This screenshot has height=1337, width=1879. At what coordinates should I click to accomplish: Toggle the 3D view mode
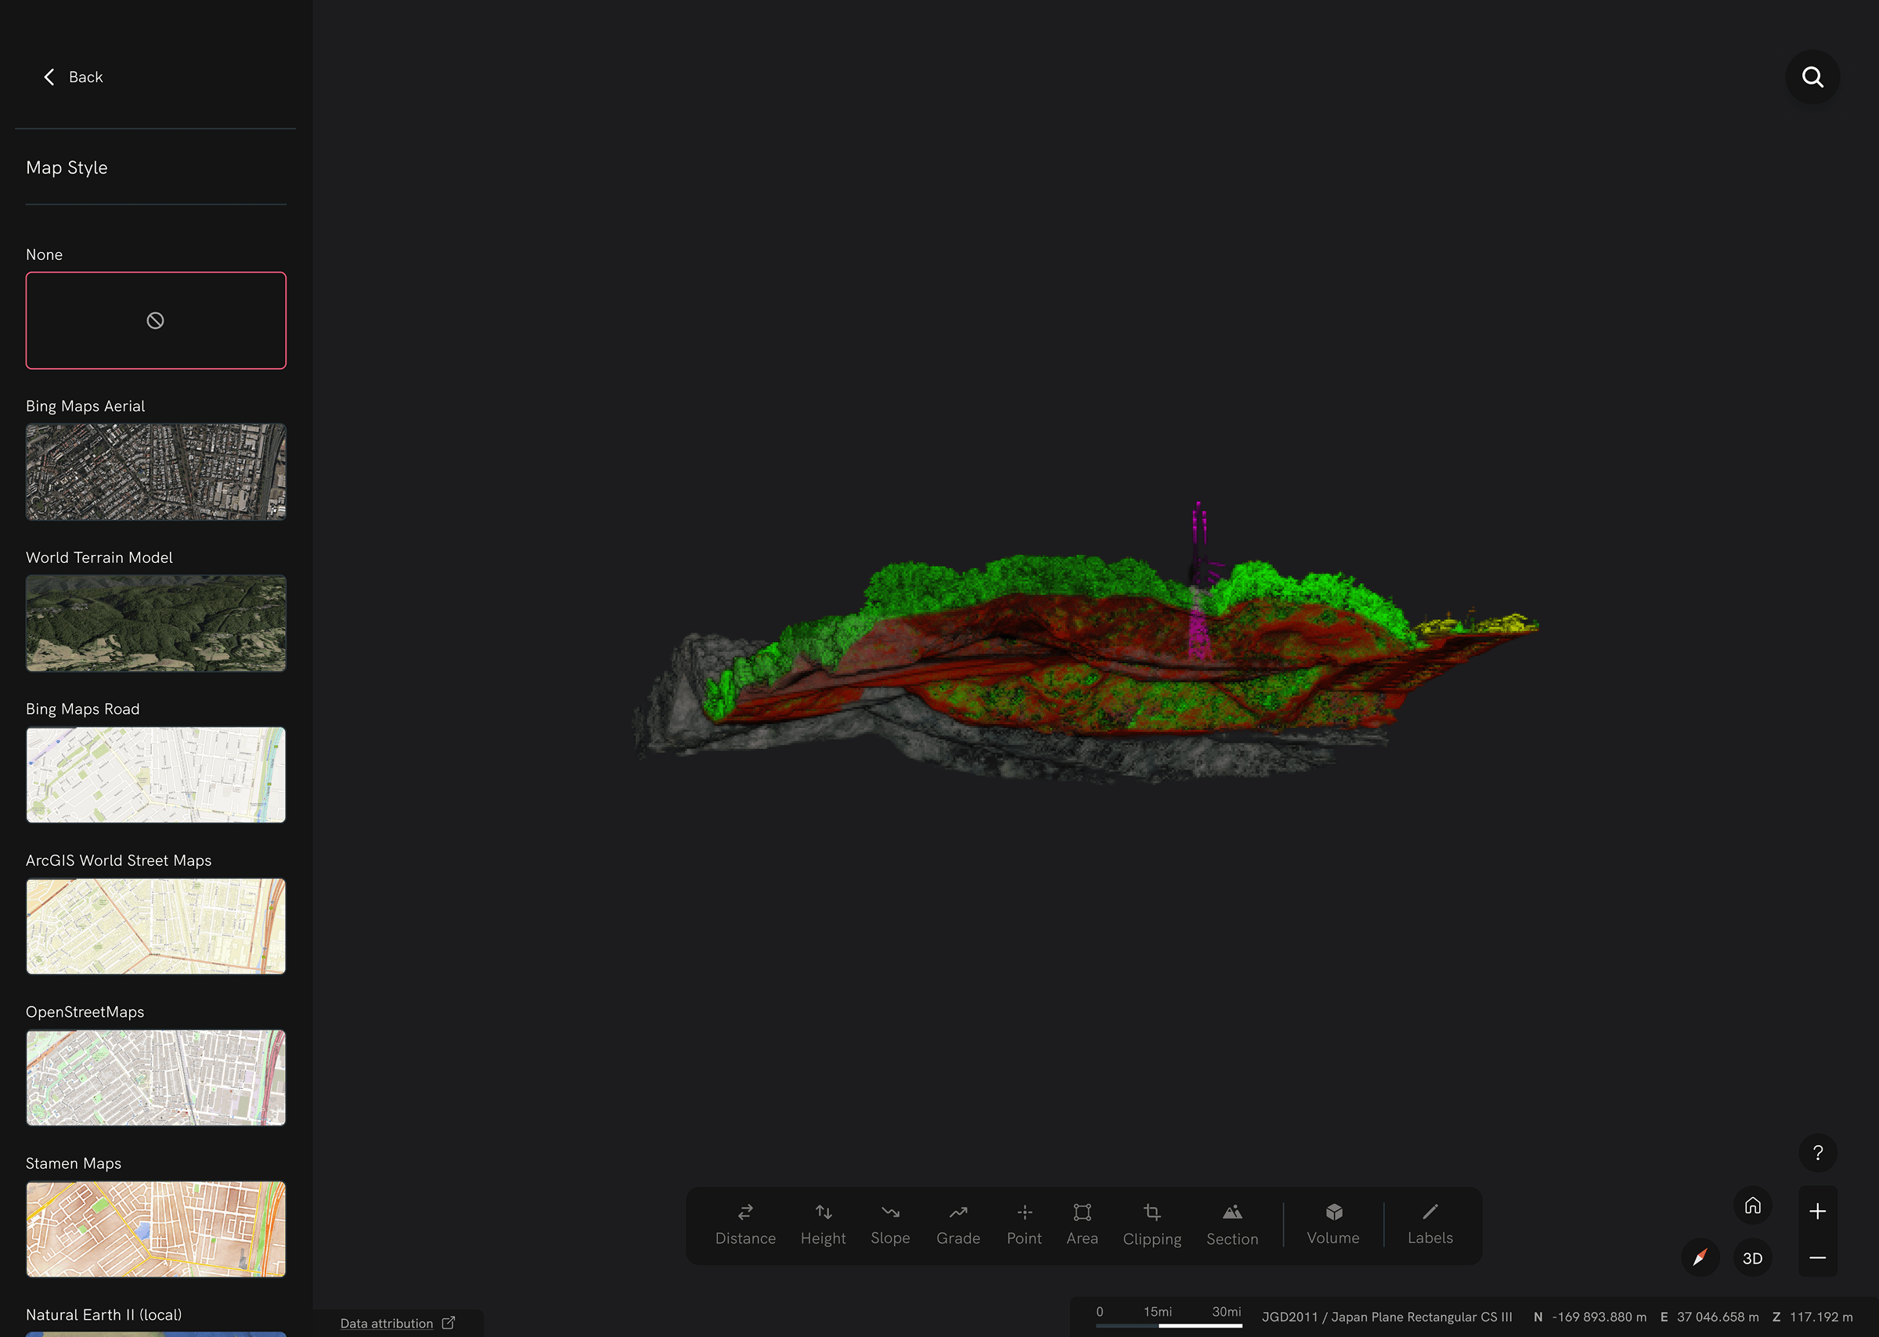click(1752, 1258)
